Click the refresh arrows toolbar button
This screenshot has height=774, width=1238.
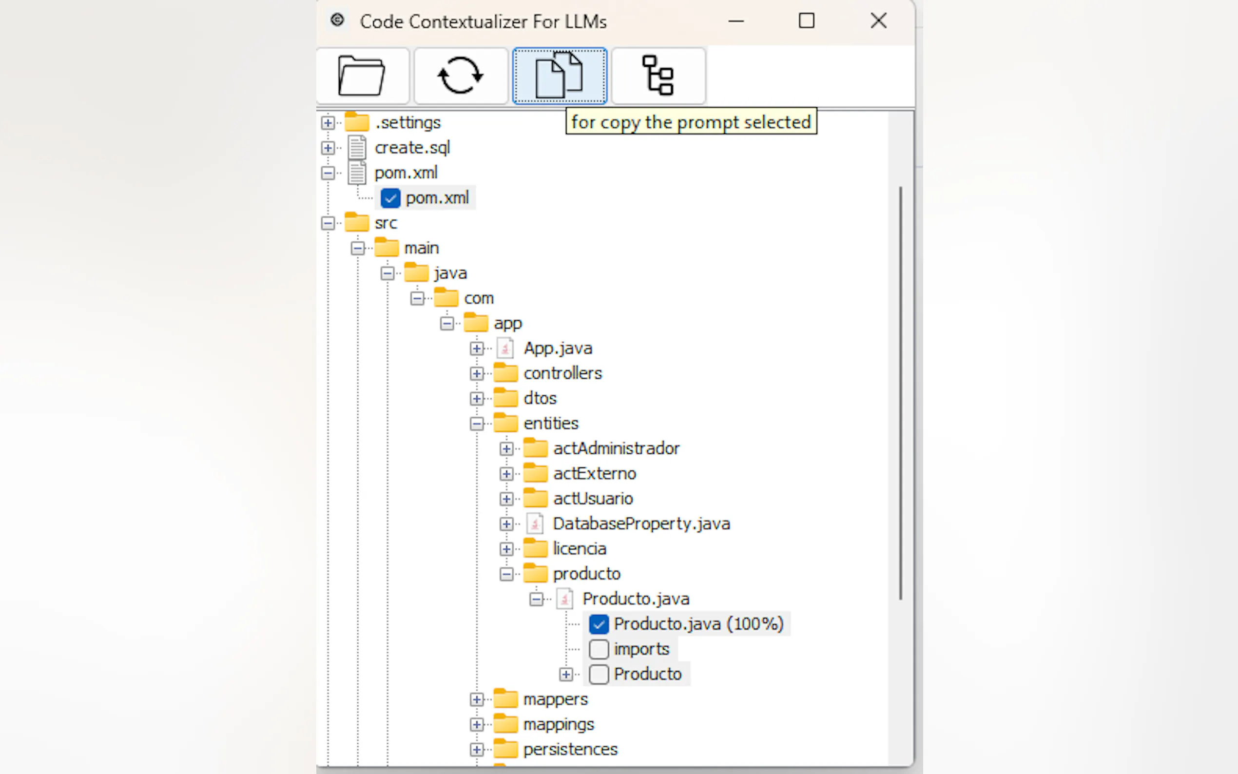[460, 76]
